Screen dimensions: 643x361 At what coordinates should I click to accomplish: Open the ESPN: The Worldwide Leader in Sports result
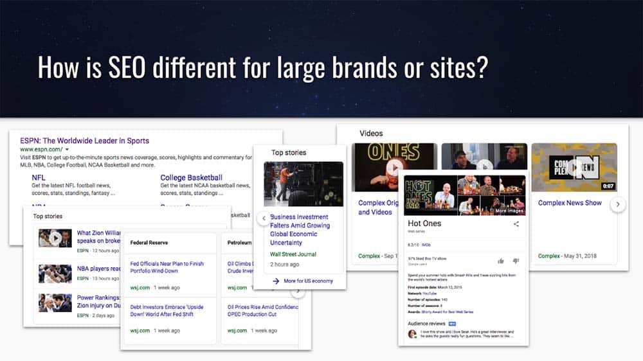pos(84,141)
